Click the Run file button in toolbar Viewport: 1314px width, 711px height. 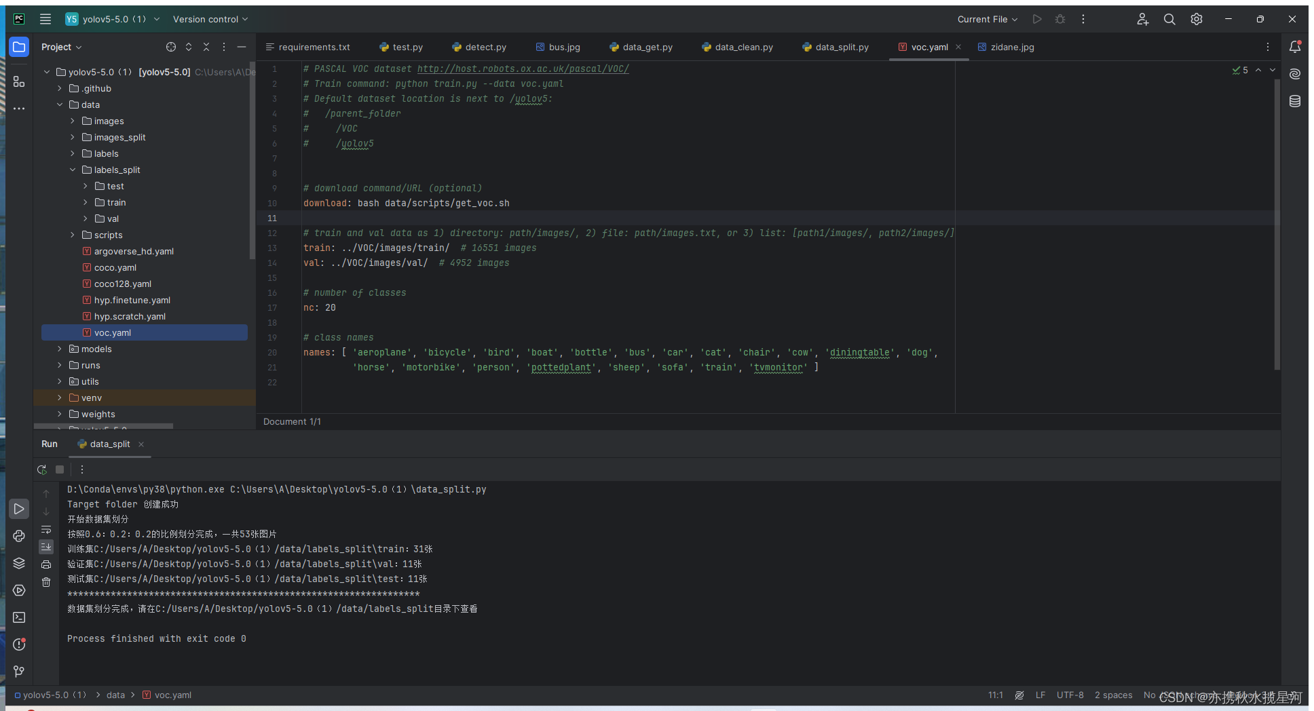click(1037, 19)
